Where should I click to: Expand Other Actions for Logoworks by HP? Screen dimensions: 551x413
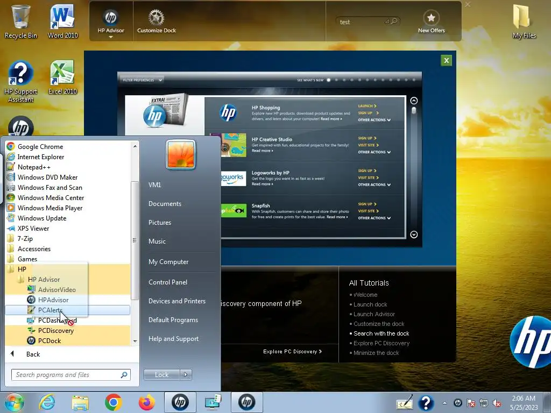pyautogui.click(x=375, y=184)
